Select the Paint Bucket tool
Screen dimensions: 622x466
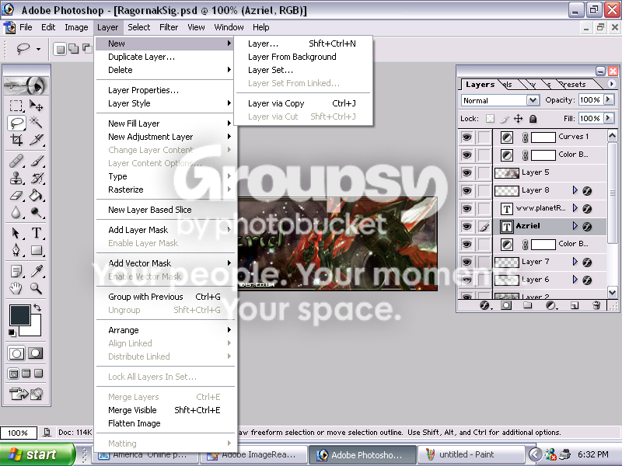pyautogui.click(x=36, y=196)
